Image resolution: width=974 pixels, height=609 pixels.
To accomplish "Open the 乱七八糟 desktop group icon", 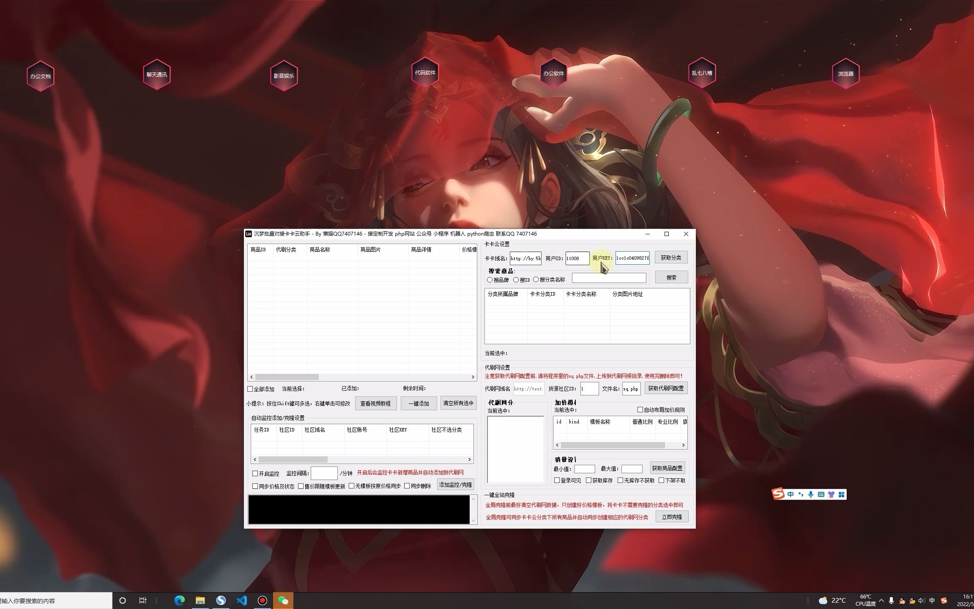I will (702, 73).
